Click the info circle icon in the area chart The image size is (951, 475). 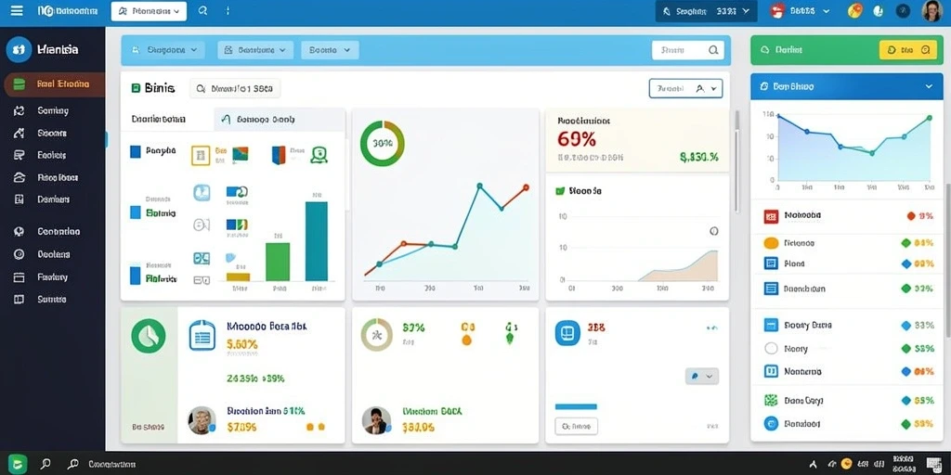714,231
